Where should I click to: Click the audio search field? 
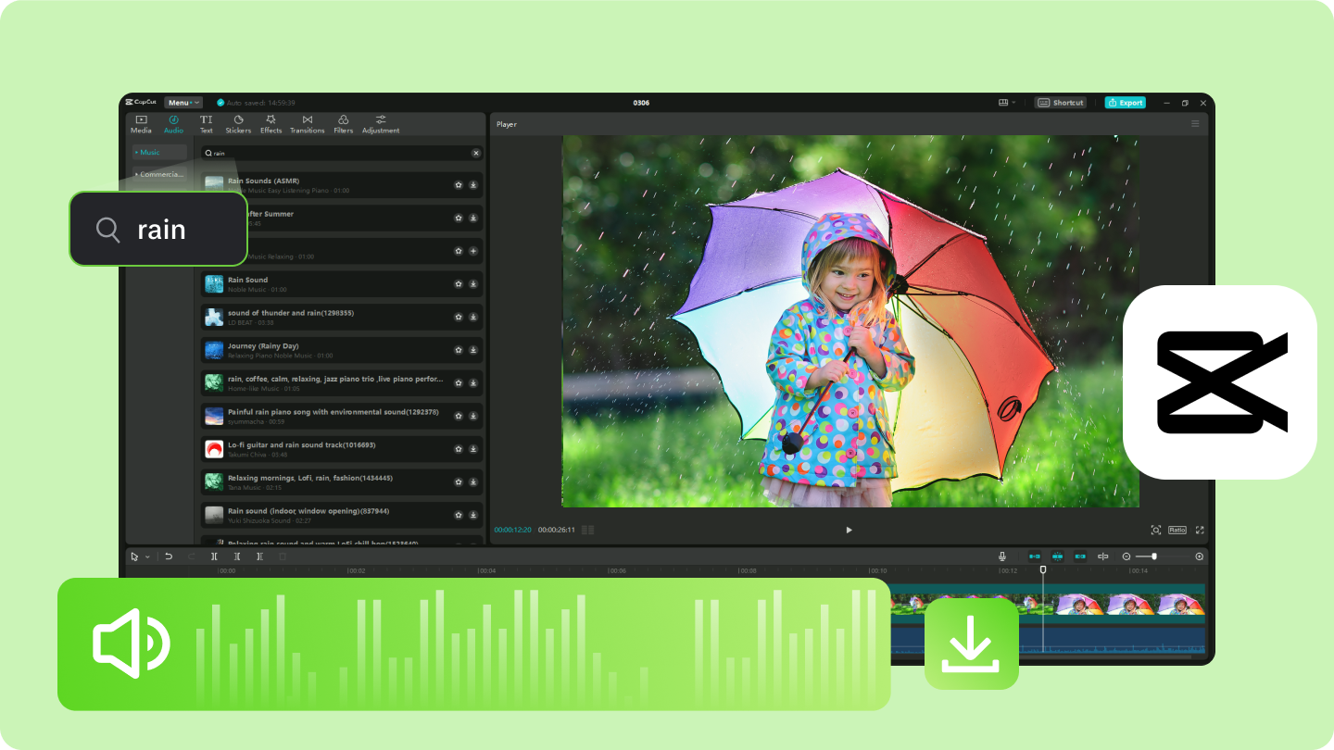tap(342, 153)
